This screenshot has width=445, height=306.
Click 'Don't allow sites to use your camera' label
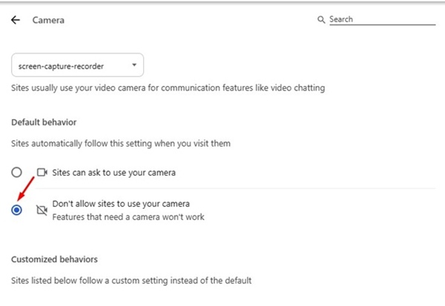click(121, 204)
